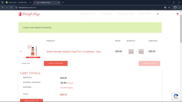Viewport: 182px width, 102px height.
Task: Click the QUANTITY column header
Action: 131,41
